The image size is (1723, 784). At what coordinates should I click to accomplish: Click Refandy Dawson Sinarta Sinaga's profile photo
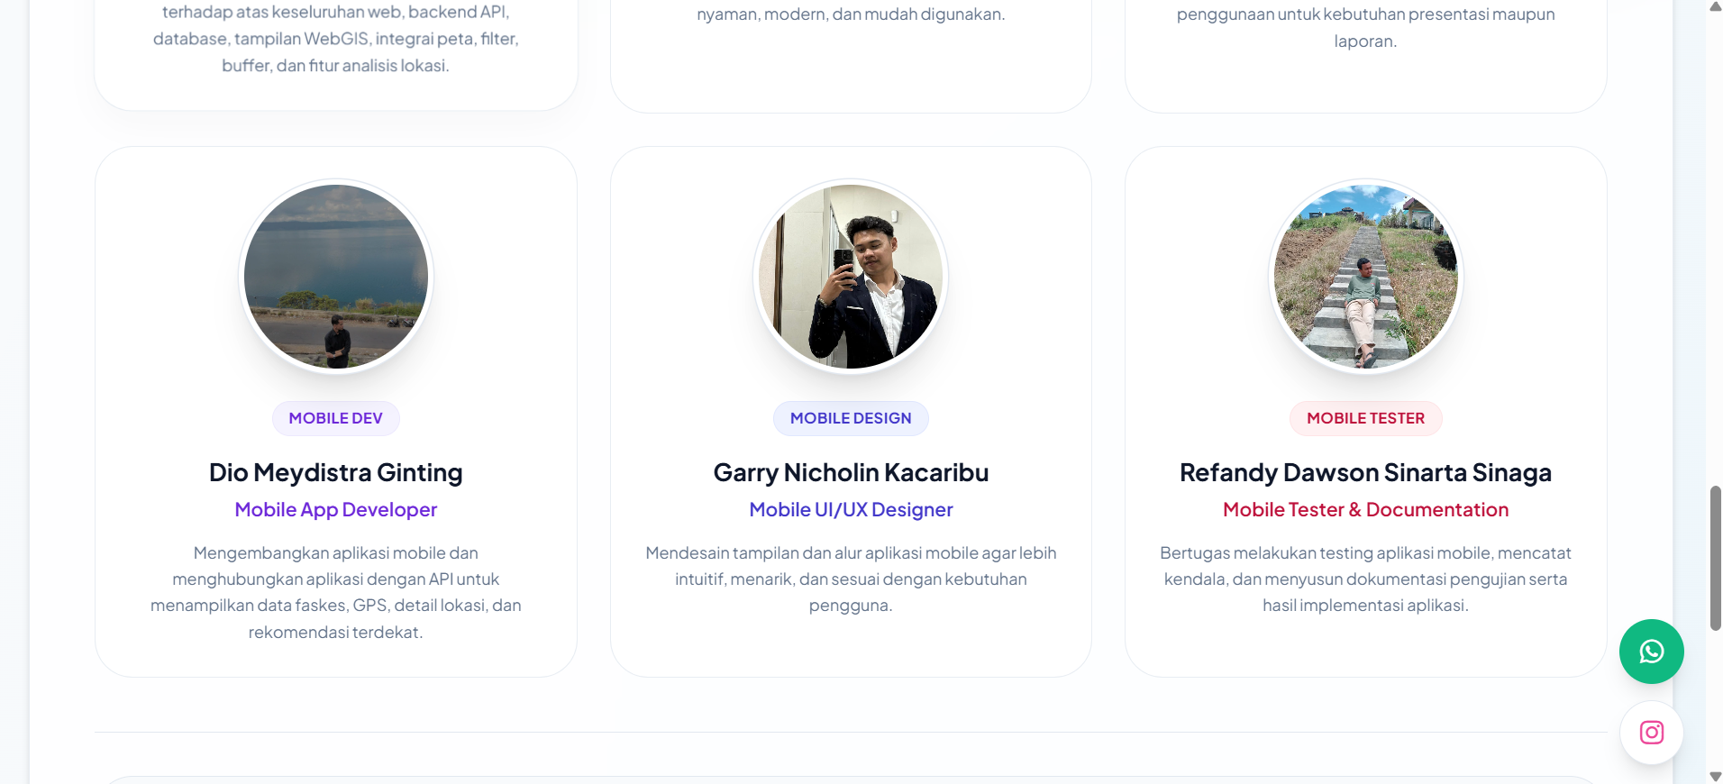(x=1365, y=277)
